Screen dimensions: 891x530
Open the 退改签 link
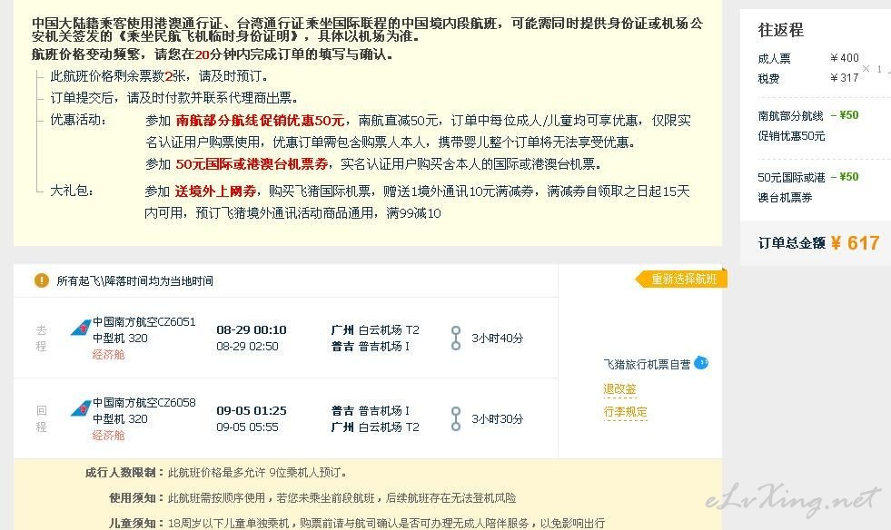[619, 389]
